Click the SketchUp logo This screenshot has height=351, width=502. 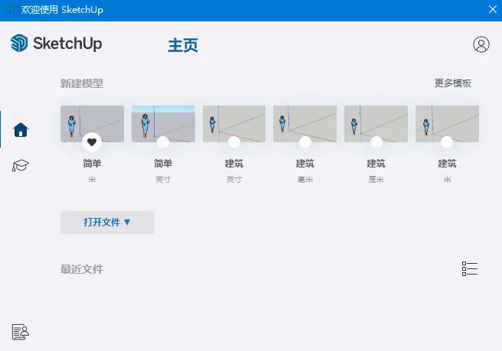point(57,43)
